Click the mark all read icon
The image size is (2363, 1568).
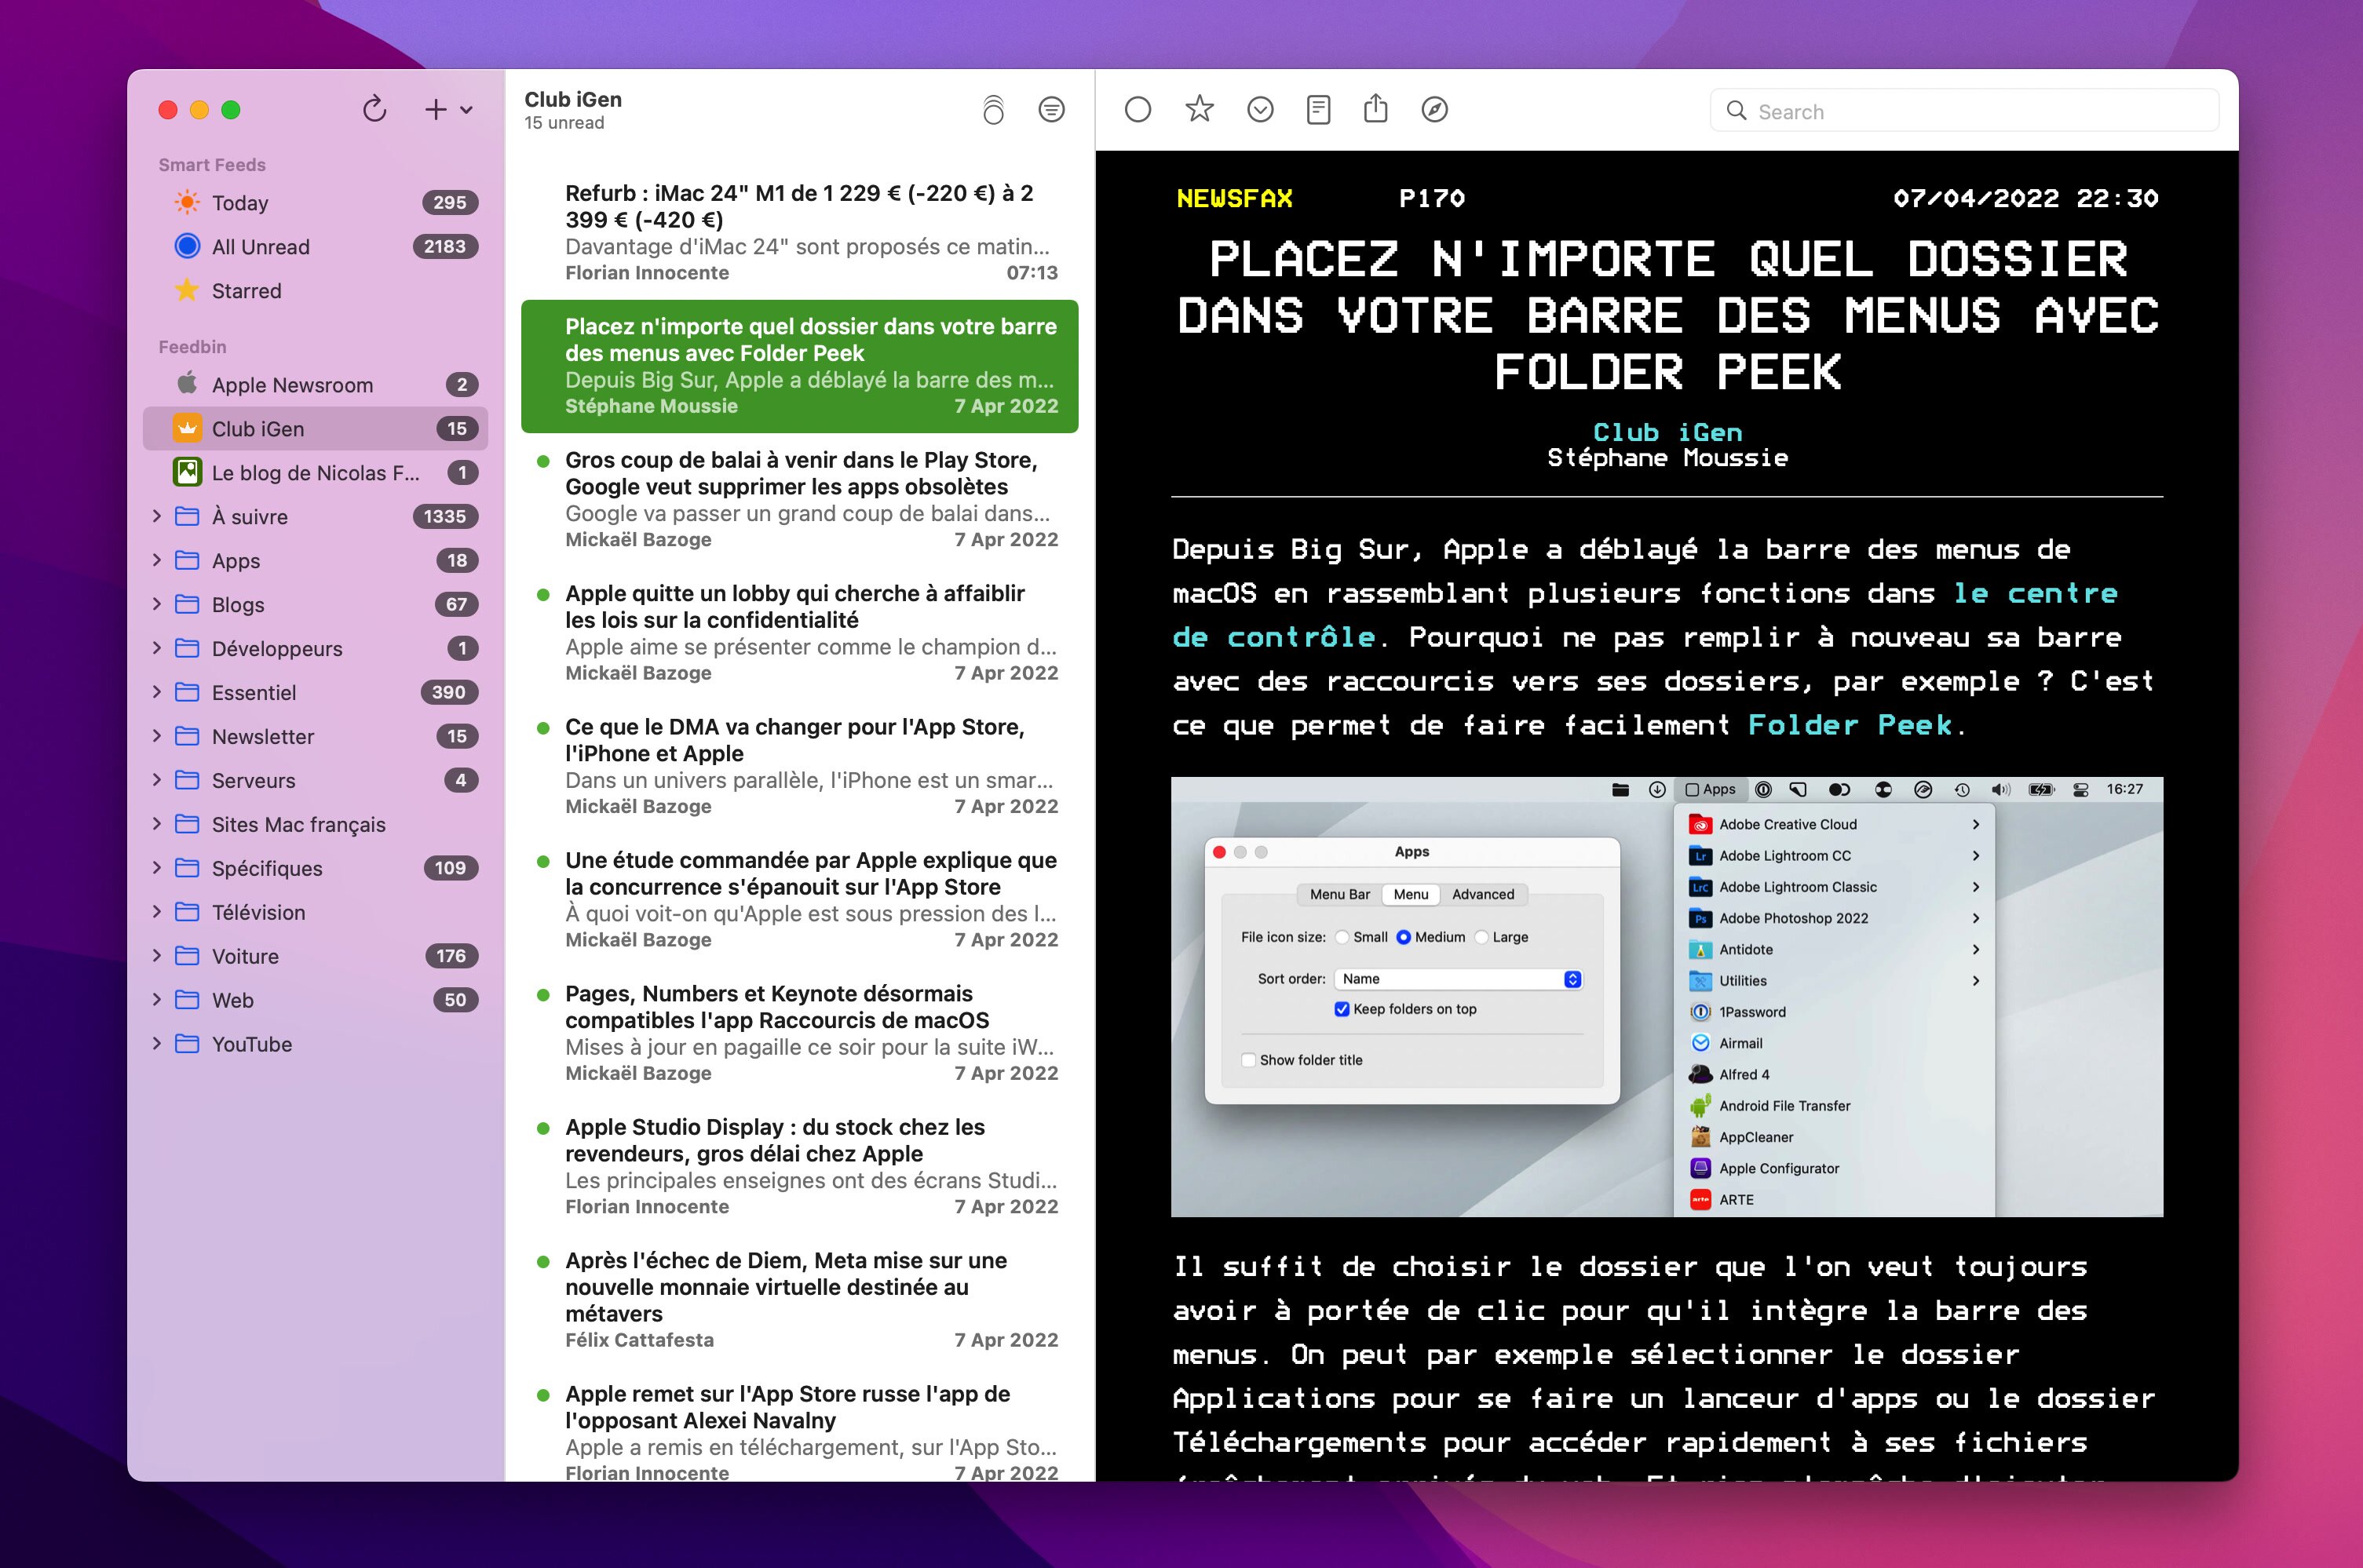(x=992, y=109)
